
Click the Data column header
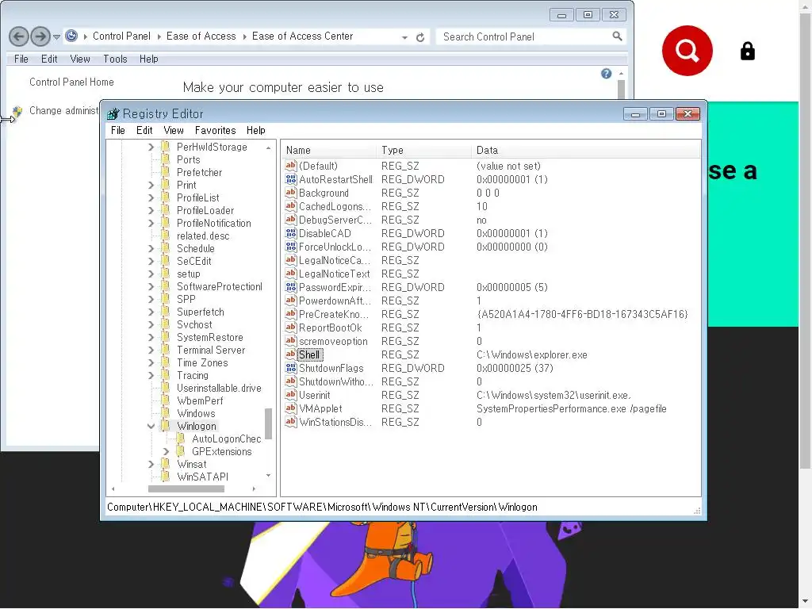click(x=585, y=150)
